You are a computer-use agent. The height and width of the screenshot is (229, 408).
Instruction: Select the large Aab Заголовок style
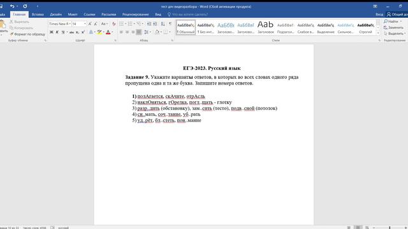coord(266,27)
